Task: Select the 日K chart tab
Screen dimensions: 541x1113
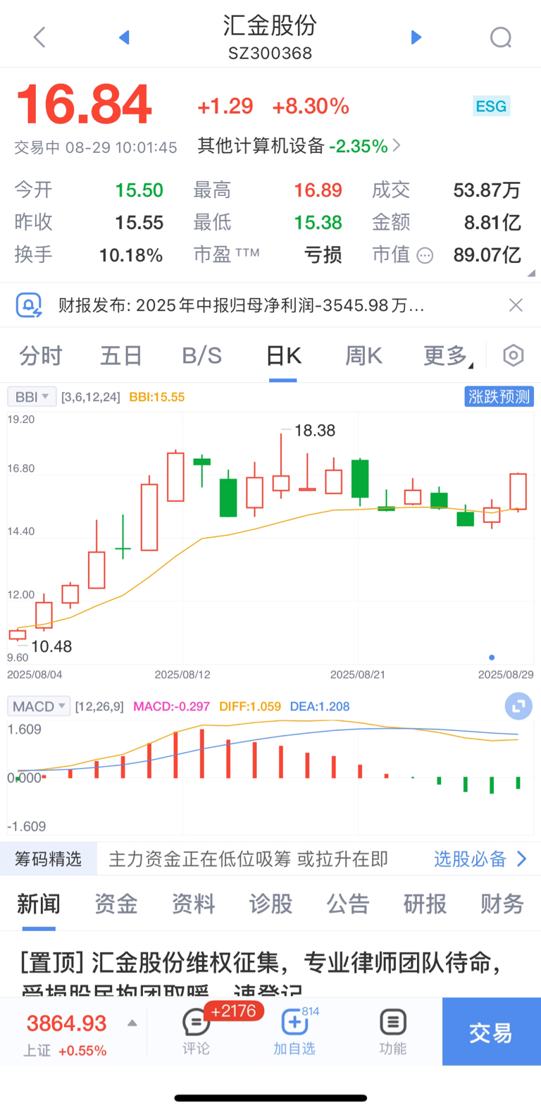Action: (x=284, y=356)
